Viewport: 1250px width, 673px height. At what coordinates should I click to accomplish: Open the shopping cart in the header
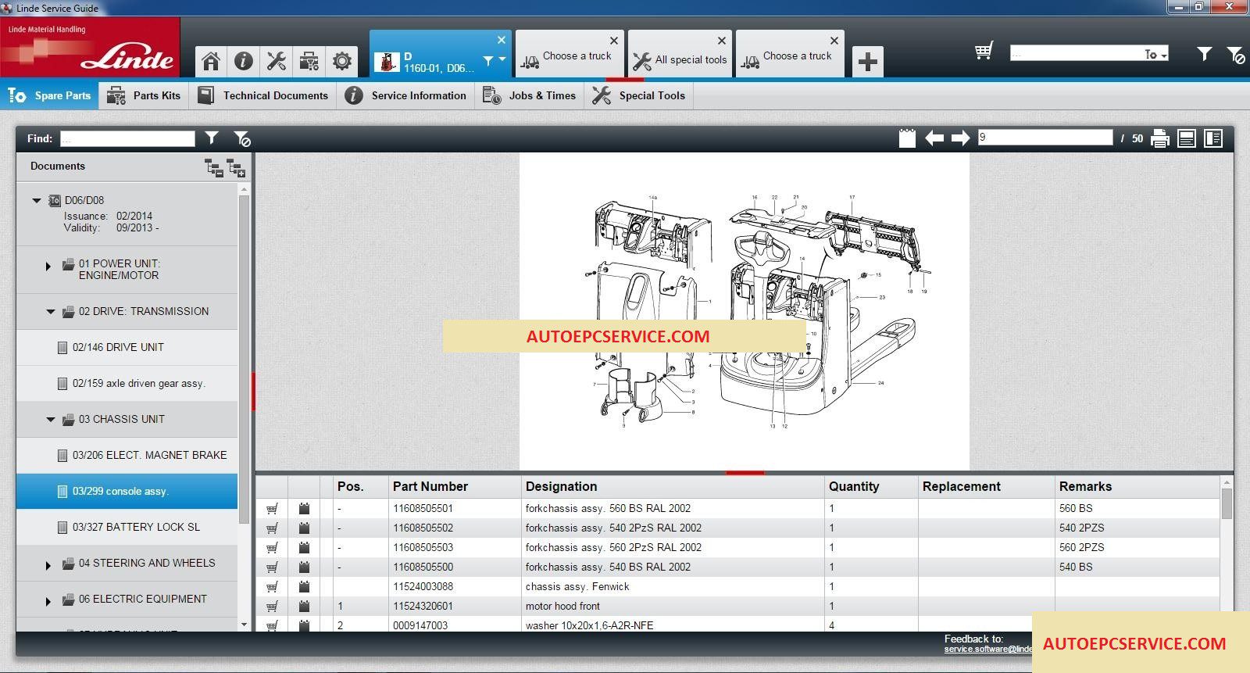tap(984, 52)
